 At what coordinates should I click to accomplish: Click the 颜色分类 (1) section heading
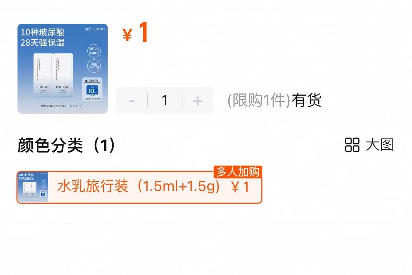(66, 145)
